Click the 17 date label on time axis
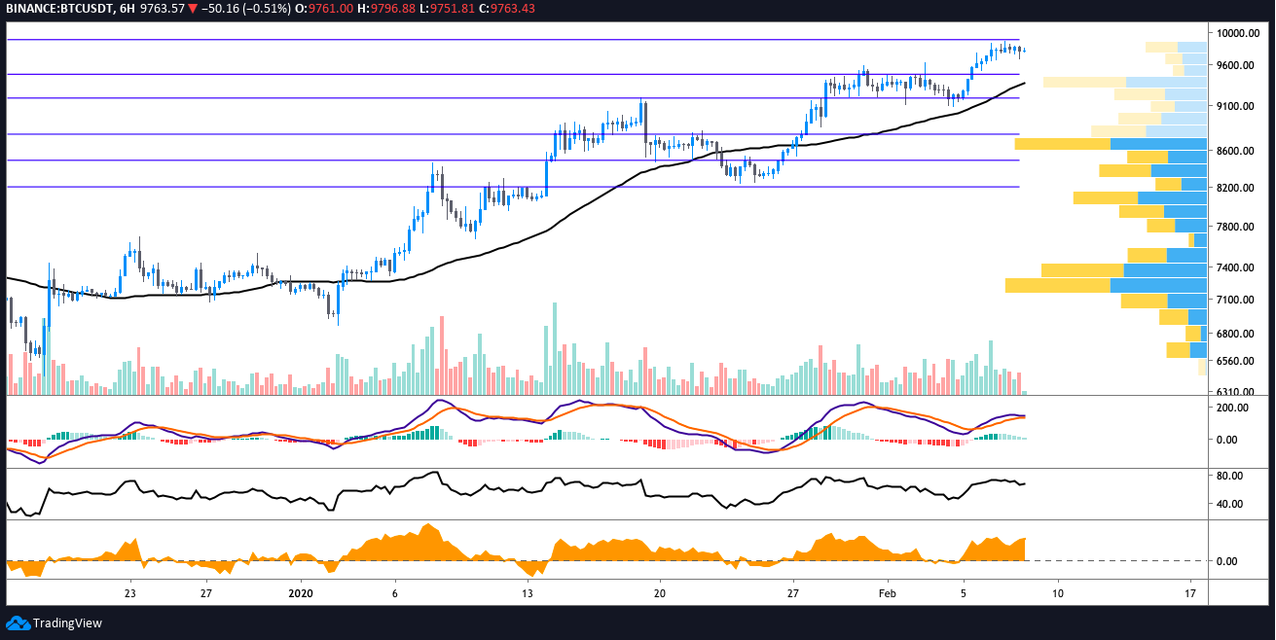Screen dimensions: 1276x640 click(1190, 592)
